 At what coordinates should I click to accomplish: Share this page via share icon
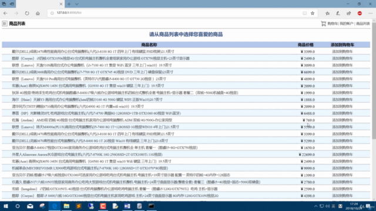click(348, 13)
